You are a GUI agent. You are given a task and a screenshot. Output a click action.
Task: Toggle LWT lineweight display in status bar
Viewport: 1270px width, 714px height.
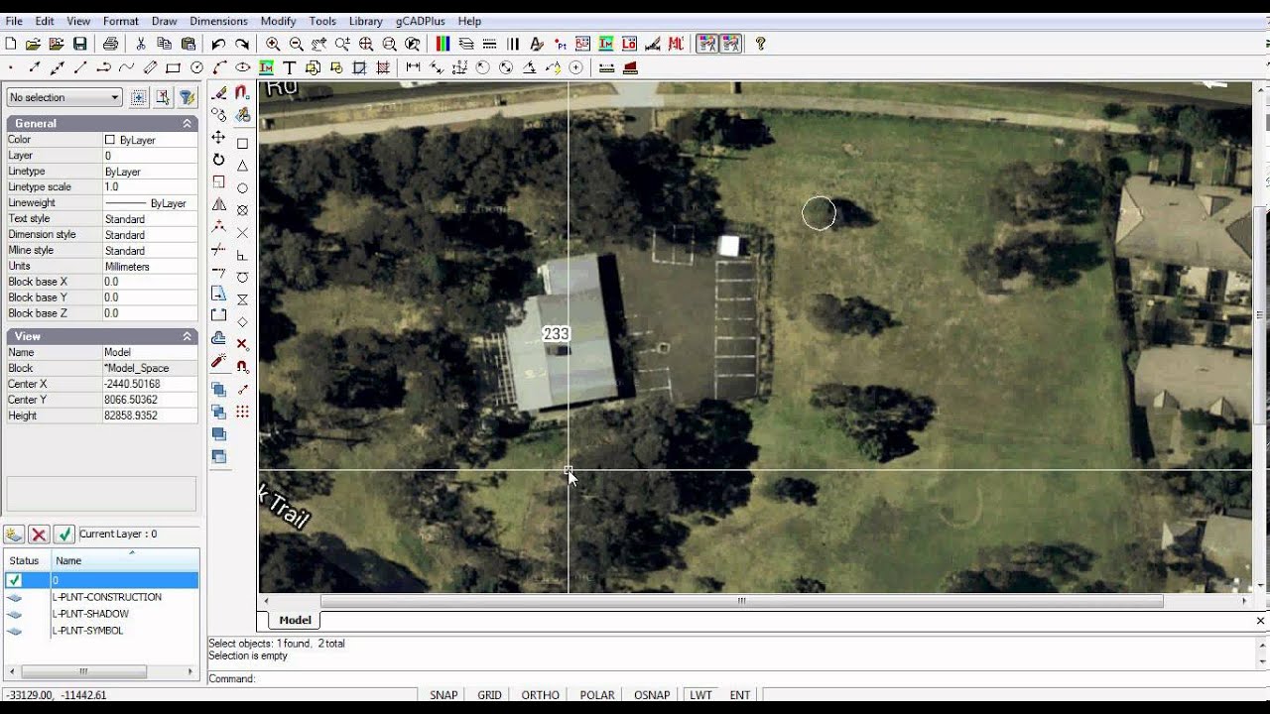pyautogui.click(x=701, y=695)
